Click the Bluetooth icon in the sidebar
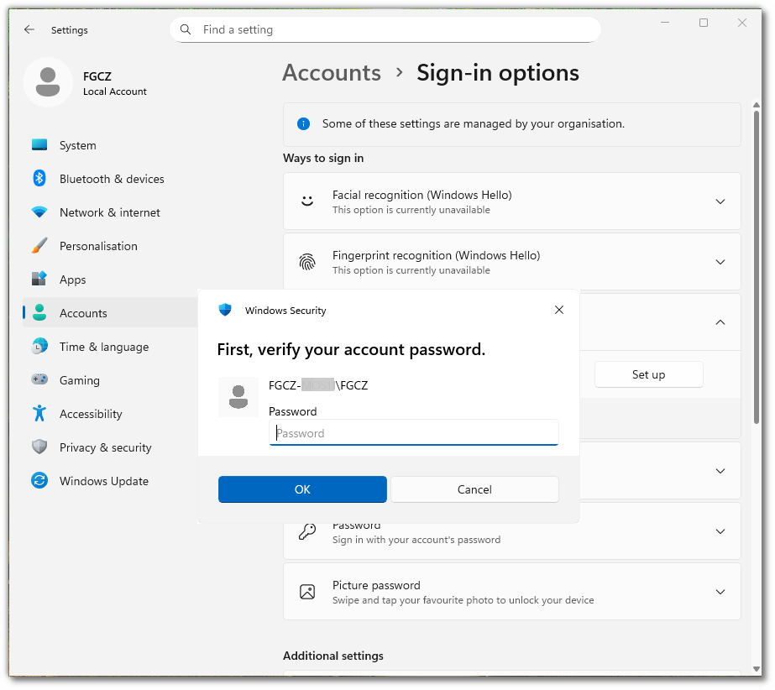 click(39, 179)
